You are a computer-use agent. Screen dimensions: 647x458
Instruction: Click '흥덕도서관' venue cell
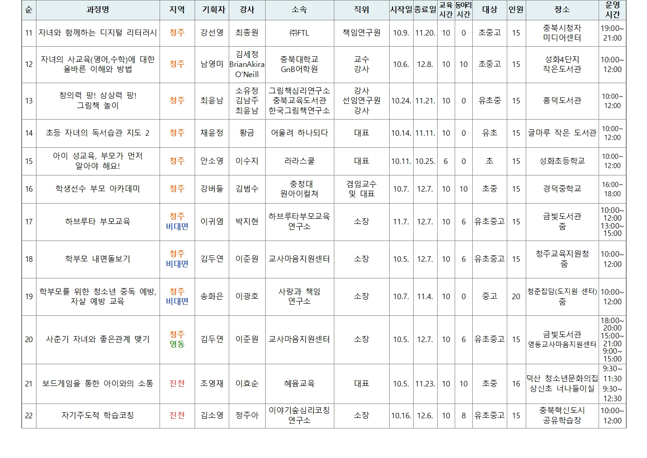pos(562,100)
